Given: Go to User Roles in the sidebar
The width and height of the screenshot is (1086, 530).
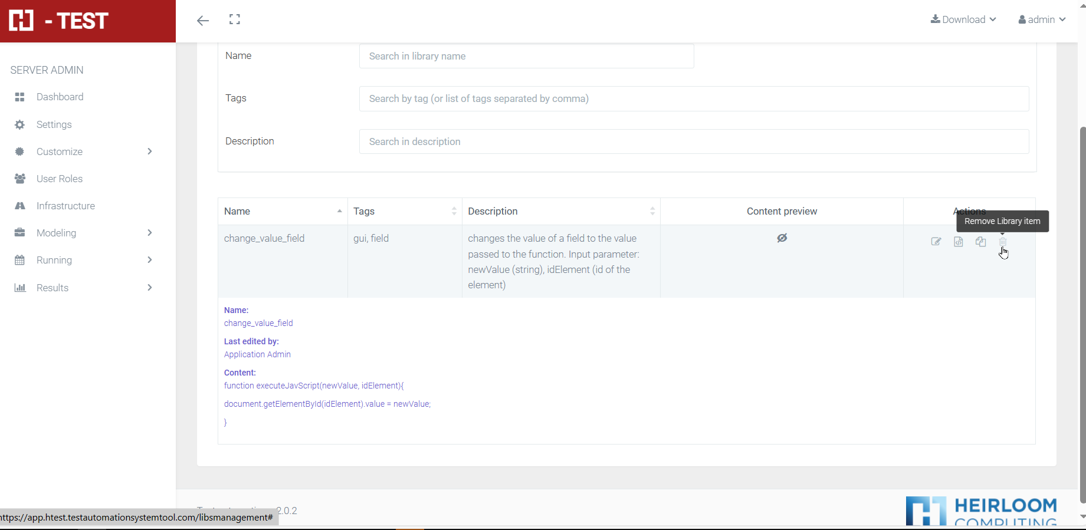Looking at the screenshot, I should (59, 179).
